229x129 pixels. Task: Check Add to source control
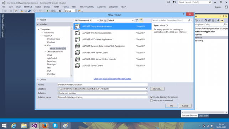tap(151, 100)
